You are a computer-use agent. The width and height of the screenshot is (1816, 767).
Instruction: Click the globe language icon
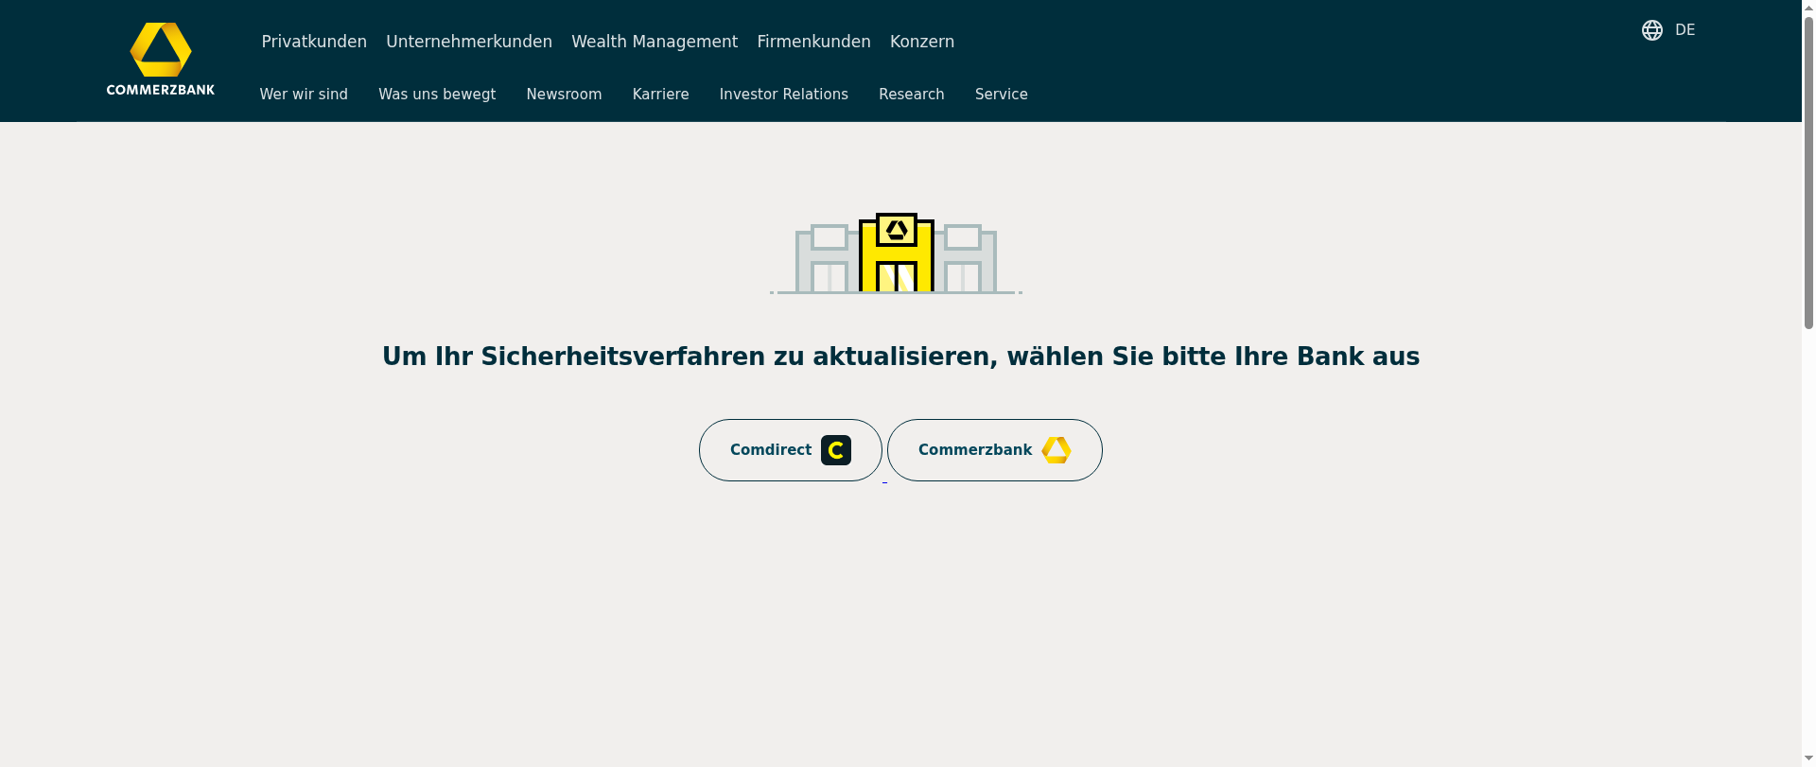[x=1652, y=30]
